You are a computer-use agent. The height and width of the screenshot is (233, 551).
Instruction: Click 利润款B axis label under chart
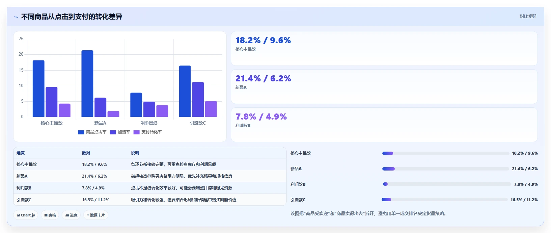click(149, 123)
